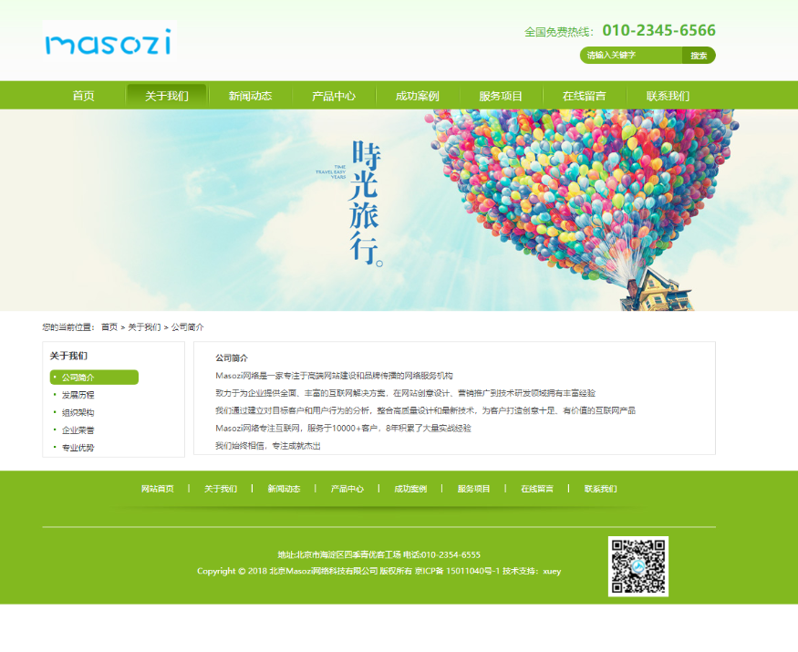The height and width of the screenshot is (652, 798).
Task: Open 专业优势 in the sidebar menu
Action: pos(78,448)
